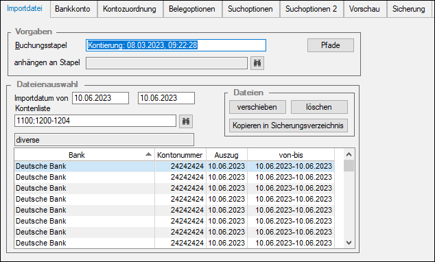
Task: Click the Importdatum end date field
Action: (x=166, y=98)
